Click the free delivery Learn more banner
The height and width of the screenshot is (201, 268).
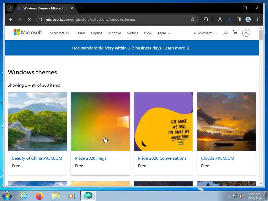click(130, 48)
